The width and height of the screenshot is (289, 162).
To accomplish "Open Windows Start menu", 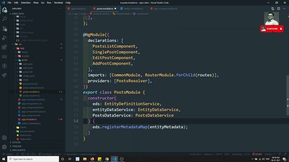I will point(4,159).
